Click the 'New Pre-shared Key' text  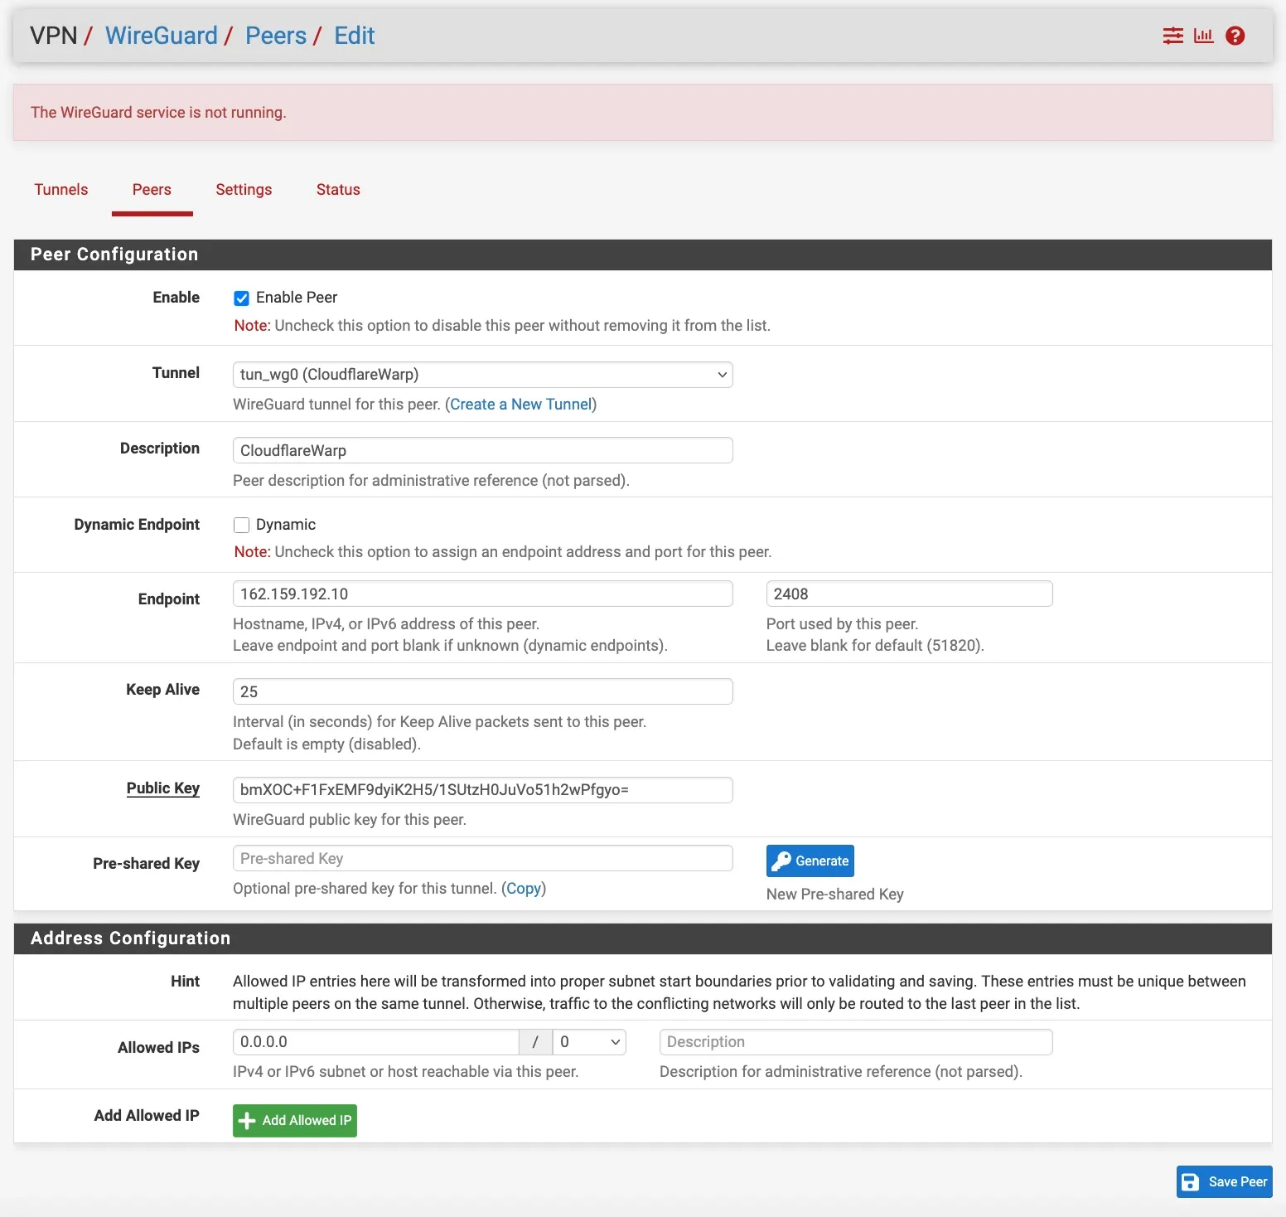(834, 895)
